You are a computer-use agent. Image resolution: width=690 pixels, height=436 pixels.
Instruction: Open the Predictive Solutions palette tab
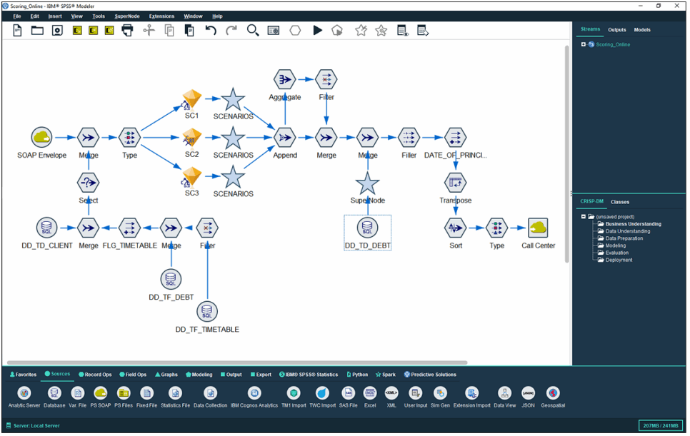click(x=430, y=375)
